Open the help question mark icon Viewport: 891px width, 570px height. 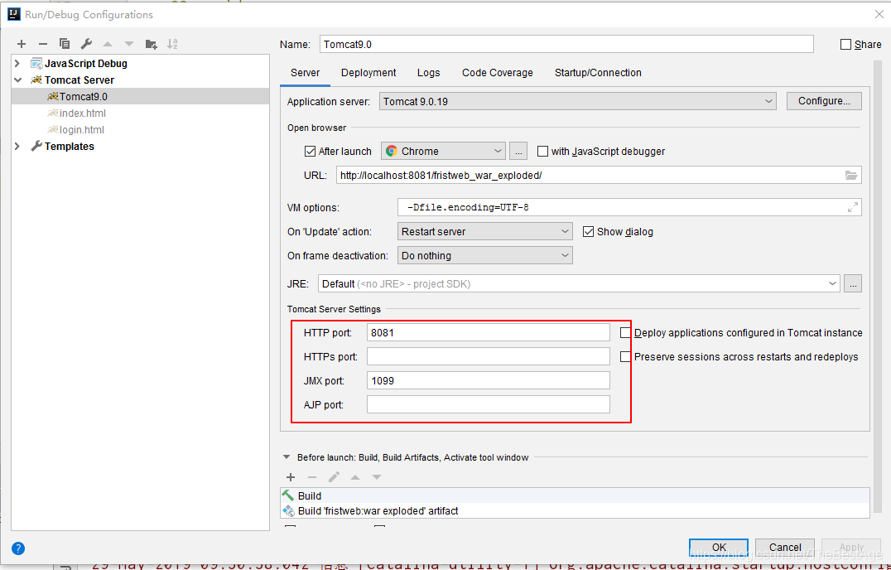[x=18, y=548]
